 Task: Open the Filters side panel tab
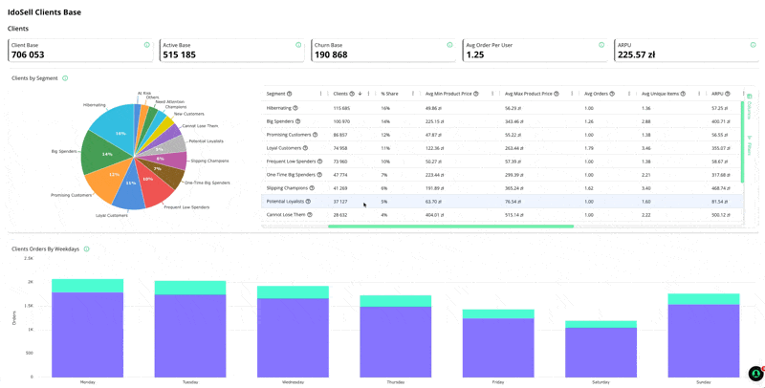(x=750, y=146)
